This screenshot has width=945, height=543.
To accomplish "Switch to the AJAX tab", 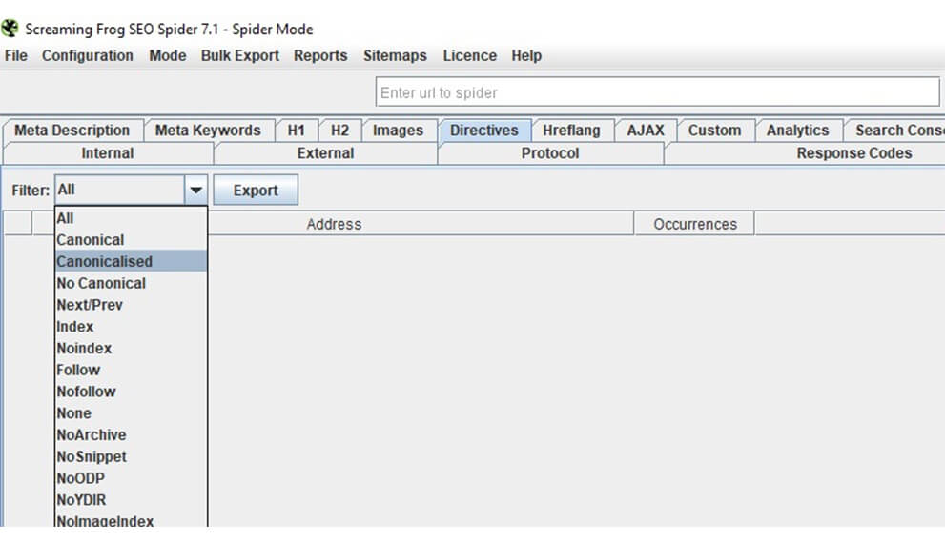I will click(646, 130).
